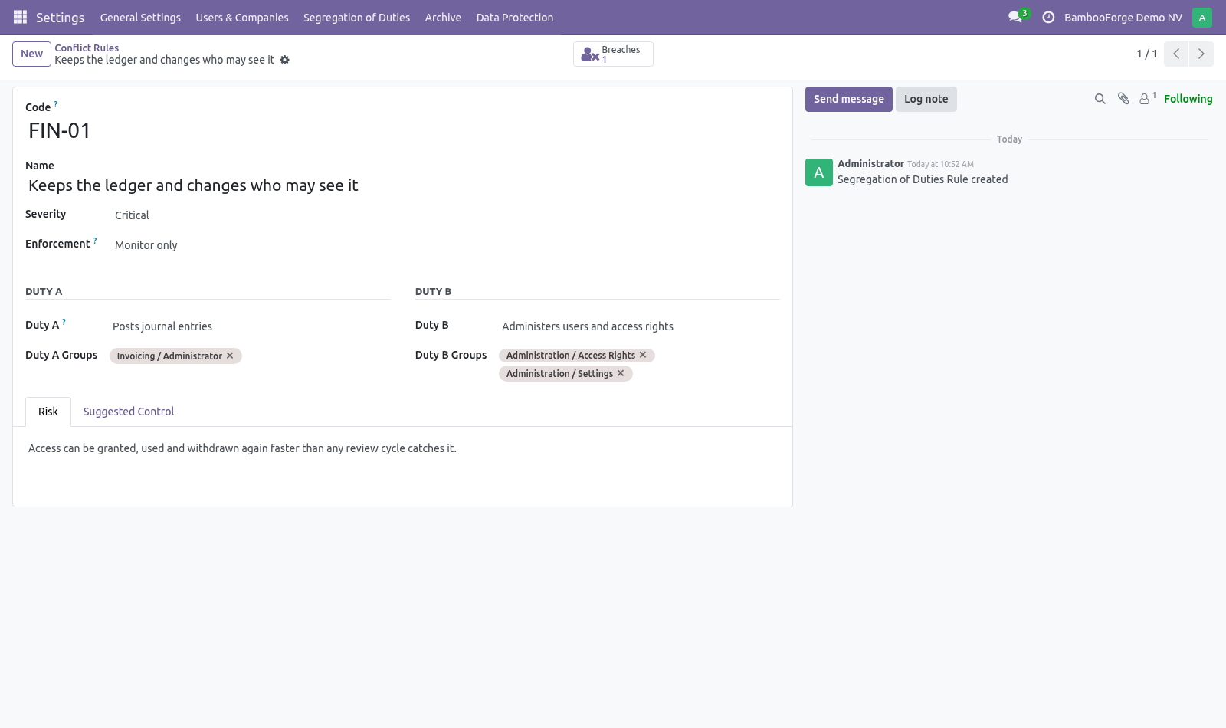The image size is (1226, 728).
Task: Show followers list icon
Action: point(1147,98)
